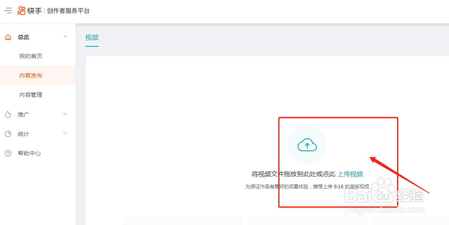Viewport: 449px width, 225px height.
Task: Open 我的首页 in sidebar
Action: coord(31,56)
